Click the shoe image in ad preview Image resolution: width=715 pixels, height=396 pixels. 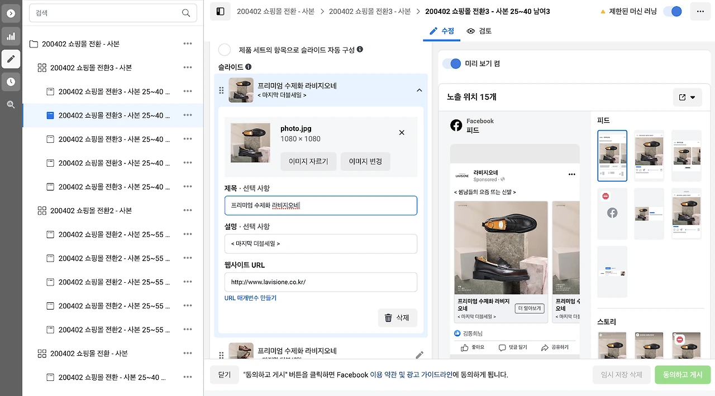pyautogui.click(x=501, y=248)
